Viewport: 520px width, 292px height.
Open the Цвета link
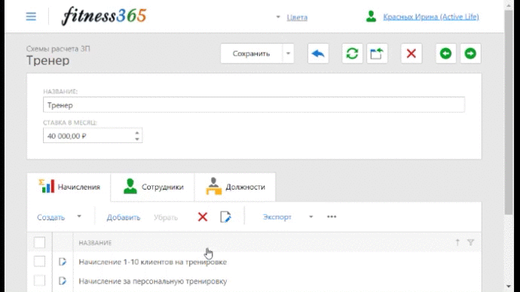[297, 17]
